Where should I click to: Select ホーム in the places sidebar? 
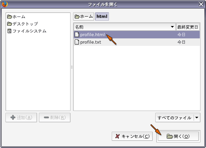pos(38,17)
